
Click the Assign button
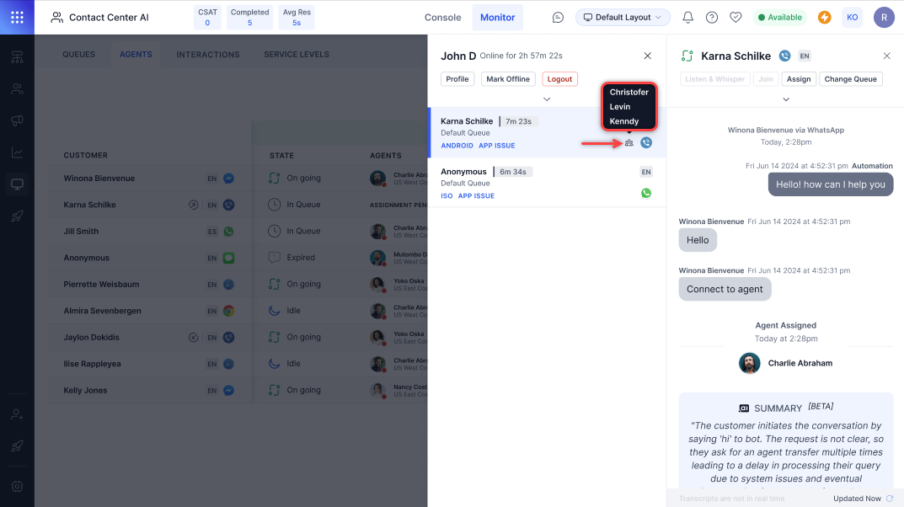pos(798,79)
